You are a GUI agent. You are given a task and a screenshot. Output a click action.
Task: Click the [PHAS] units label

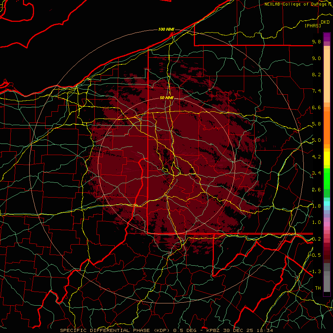(x=313, y=26)
